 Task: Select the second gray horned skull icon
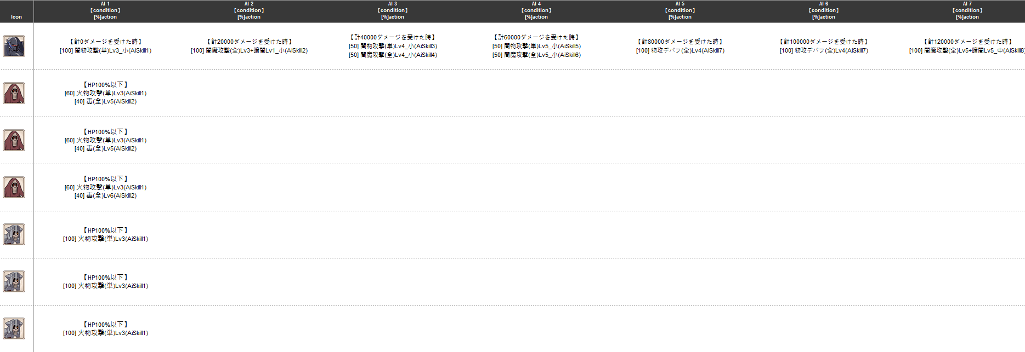click(14, 281)
